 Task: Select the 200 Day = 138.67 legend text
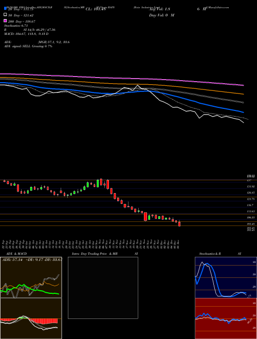(x=22, y=22)
